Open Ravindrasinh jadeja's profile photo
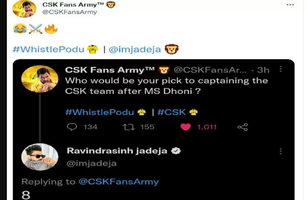The image size is (307, 200). click(x=40, y=157)
